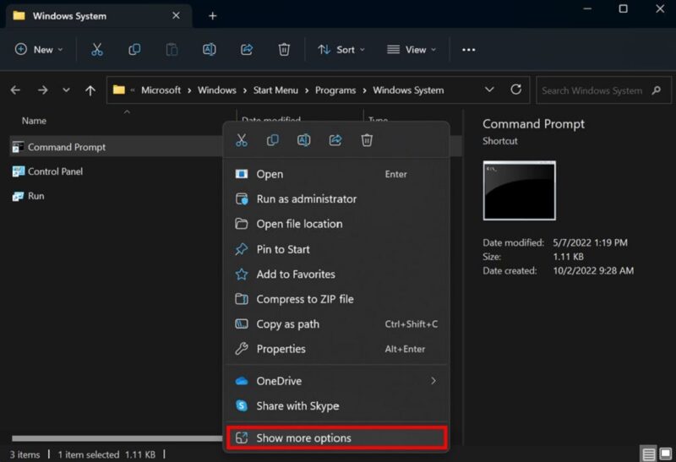The width and height of the screenshot is (676, 462).
Task: Click the Delete icon in context menu
Action: (367, 140)
